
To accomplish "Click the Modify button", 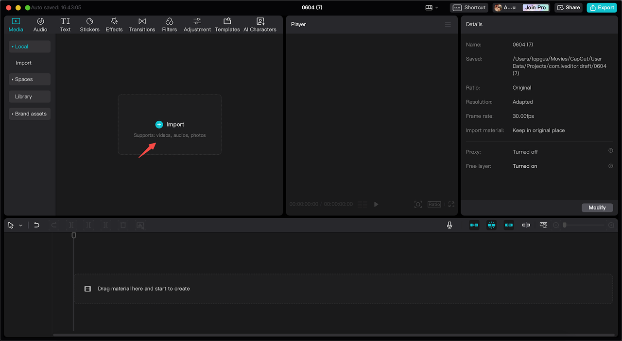I will [x=597, y=208].
